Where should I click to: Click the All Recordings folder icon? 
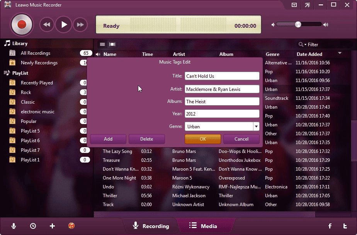pyautogui.click(x=12, y=53)
